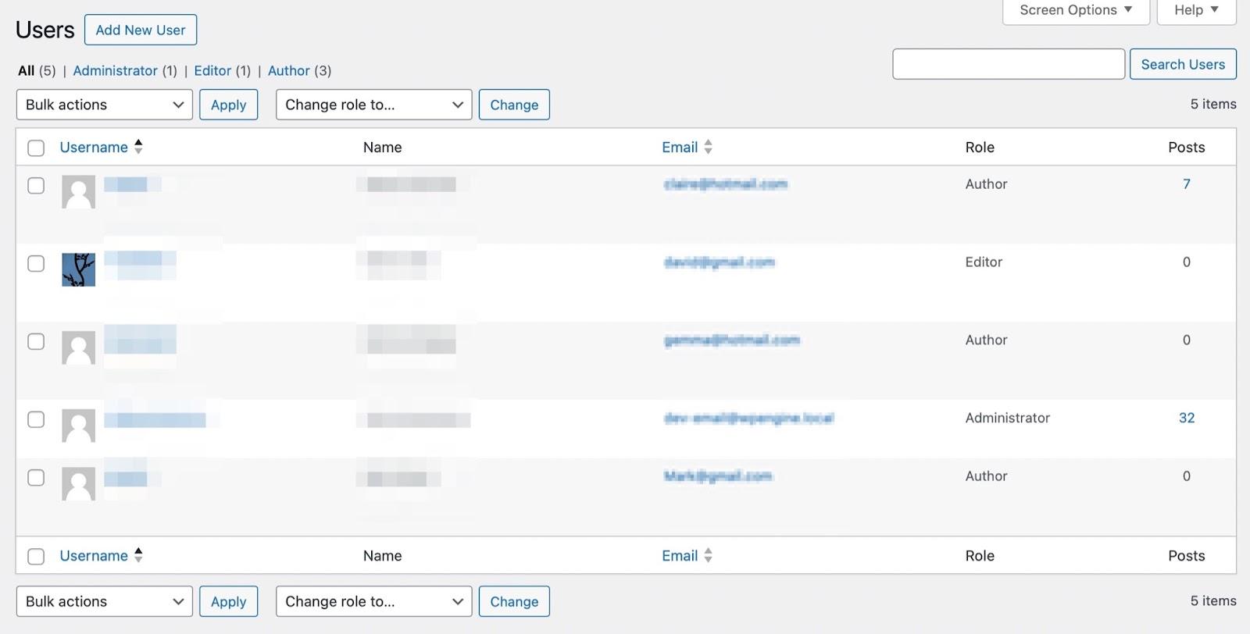Click the Administrator user's blurred username
1250x634 pixels.
[x=155, y=420]
